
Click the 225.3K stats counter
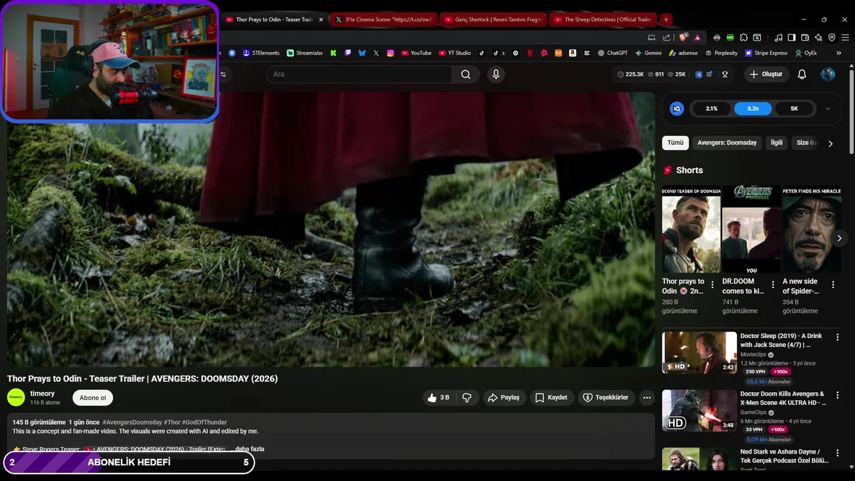631,74
